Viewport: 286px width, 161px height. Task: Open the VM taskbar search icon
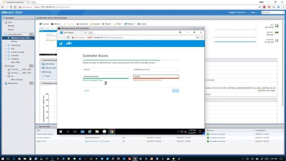pos(67,131)
